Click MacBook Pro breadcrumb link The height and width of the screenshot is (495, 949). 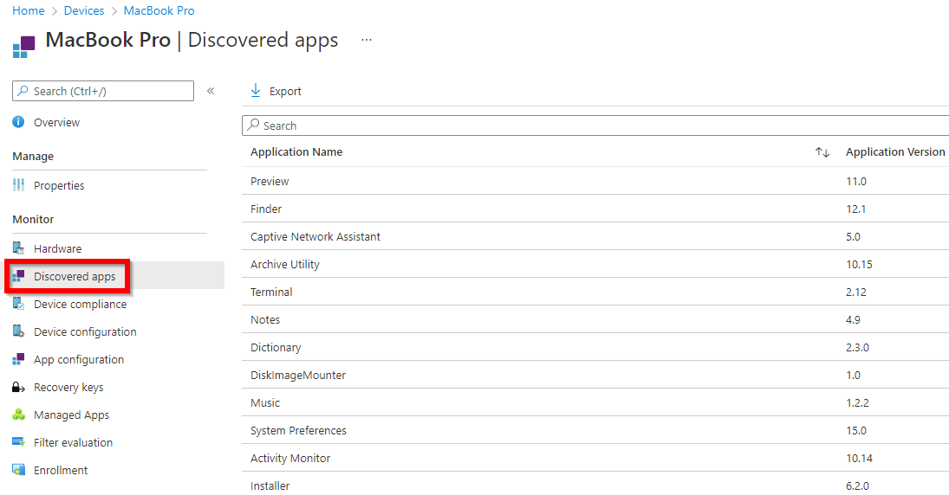point(159,10)
